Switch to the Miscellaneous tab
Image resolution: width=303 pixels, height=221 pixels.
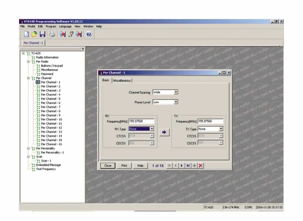pos(122,81)
